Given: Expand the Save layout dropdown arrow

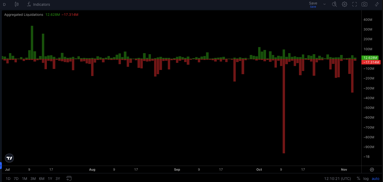Looking at the screenshot, I should click(324, 4).
